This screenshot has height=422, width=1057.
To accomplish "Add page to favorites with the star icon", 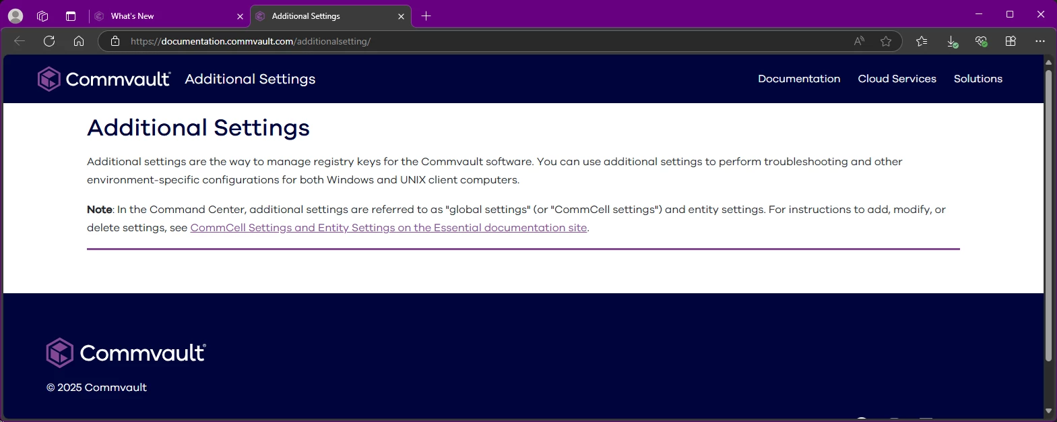I will tap(886, 41).
